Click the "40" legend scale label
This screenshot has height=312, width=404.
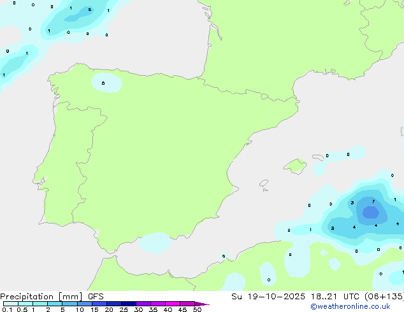[168, 309]
